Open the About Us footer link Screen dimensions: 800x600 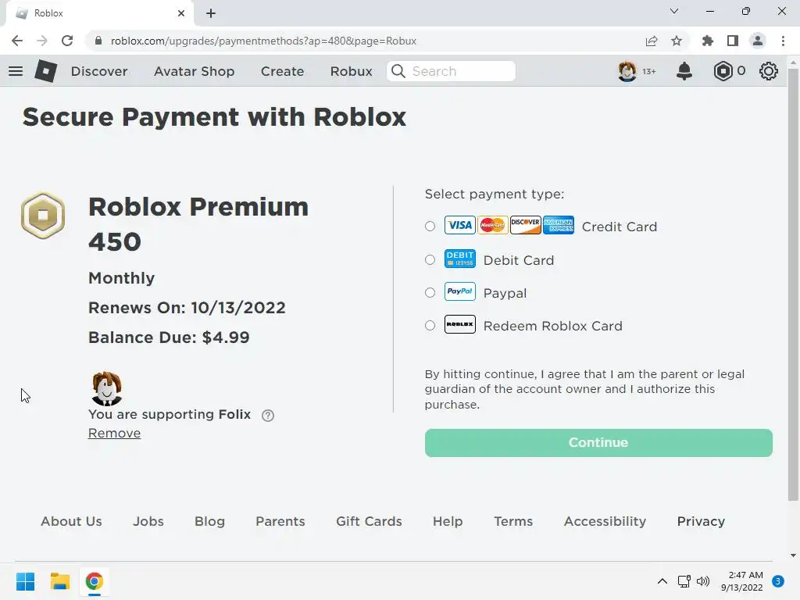pos(71,521)
